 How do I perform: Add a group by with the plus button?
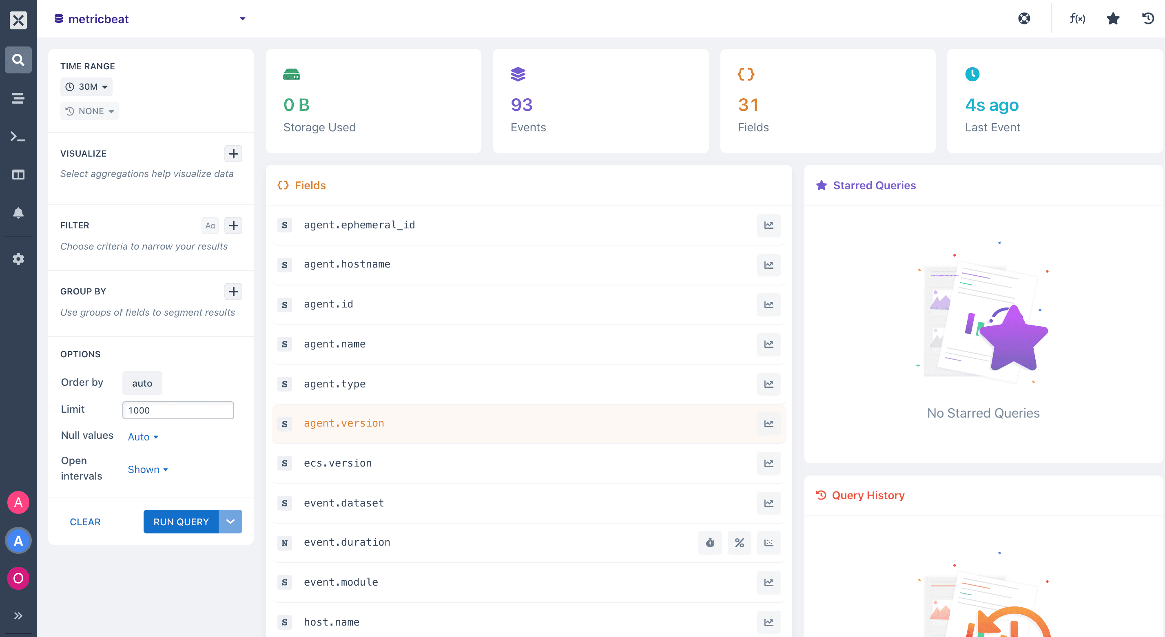click(x=233, y=292)
